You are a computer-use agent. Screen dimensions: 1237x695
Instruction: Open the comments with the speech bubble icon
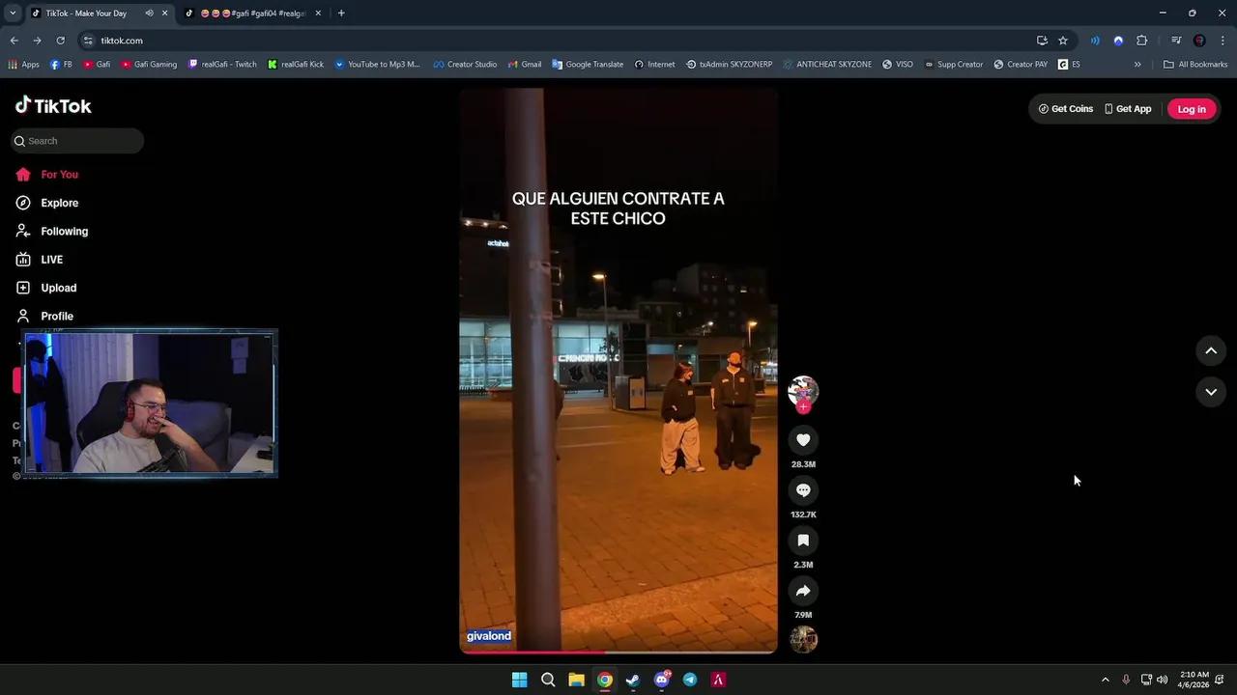[803, 489]
